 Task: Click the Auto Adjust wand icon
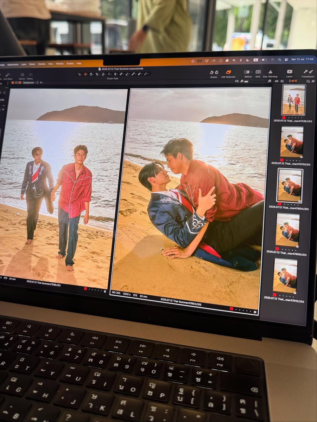[7, 75]
